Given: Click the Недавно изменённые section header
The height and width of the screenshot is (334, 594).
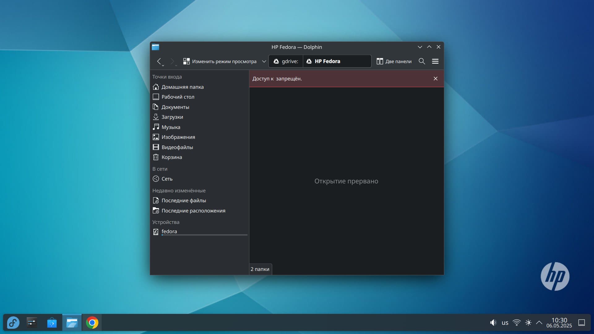Looking at the screenshot, I should [179, 191].
